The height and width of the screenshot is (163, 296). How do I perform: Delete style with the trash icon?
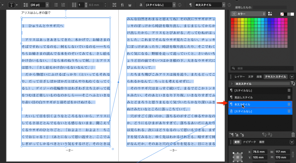(293, 135)
